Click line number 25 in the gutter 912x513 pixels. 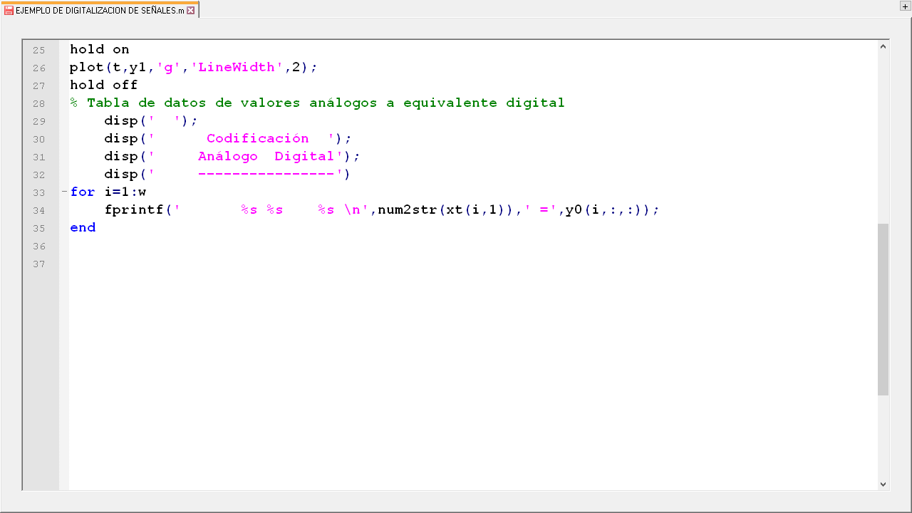(x=38, y=50)
